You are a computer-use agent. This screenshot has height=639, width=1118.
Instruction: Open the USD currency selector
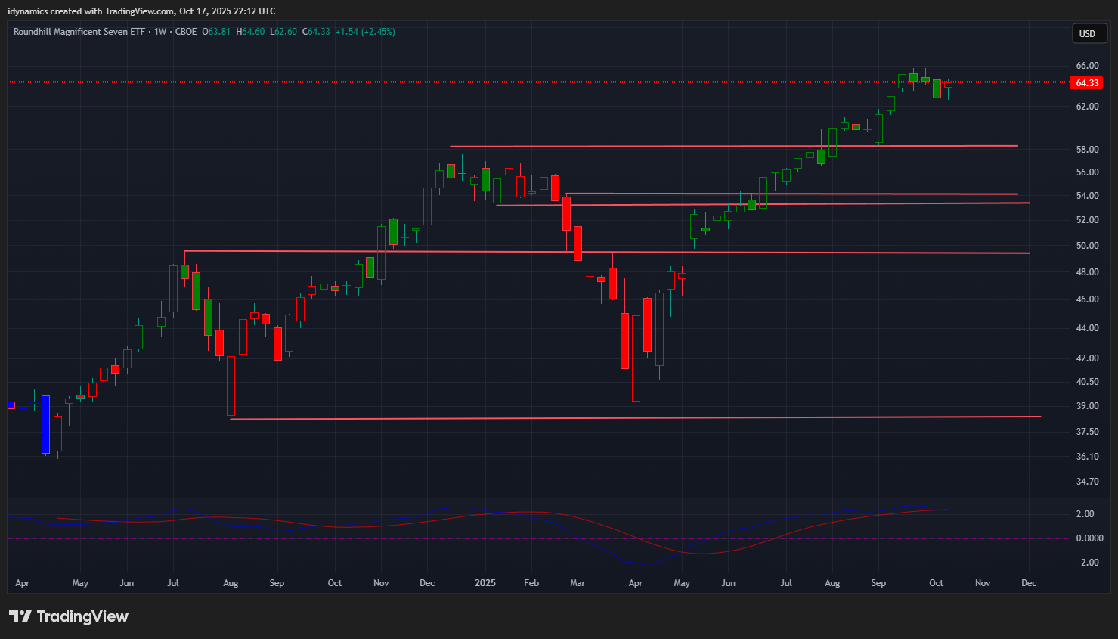(1089, 33)
